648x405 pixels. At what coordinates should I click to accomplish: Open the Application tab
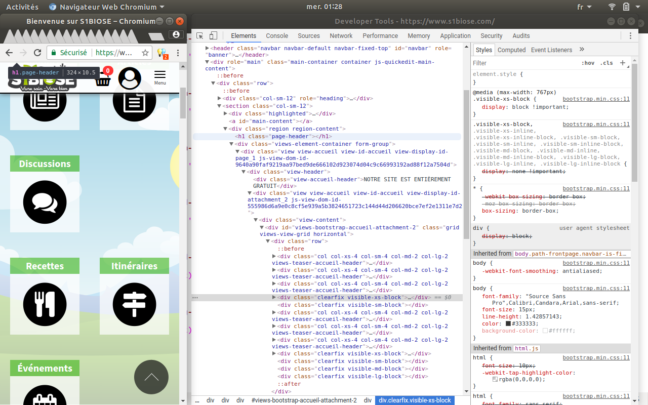click(455, 35)
